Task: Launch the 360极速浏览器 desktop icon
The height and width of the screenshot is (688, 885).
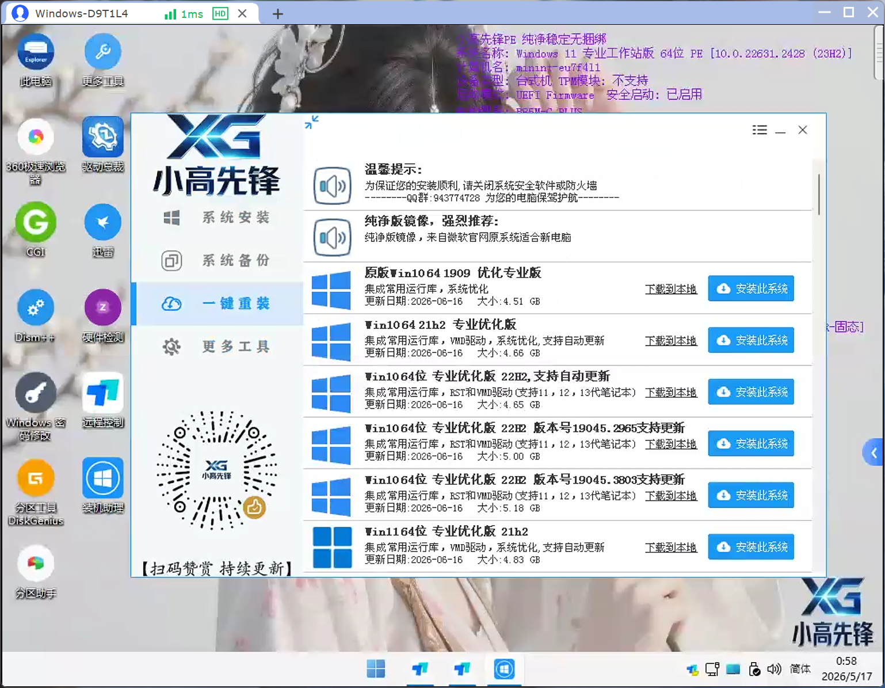Action: point(36,151)
